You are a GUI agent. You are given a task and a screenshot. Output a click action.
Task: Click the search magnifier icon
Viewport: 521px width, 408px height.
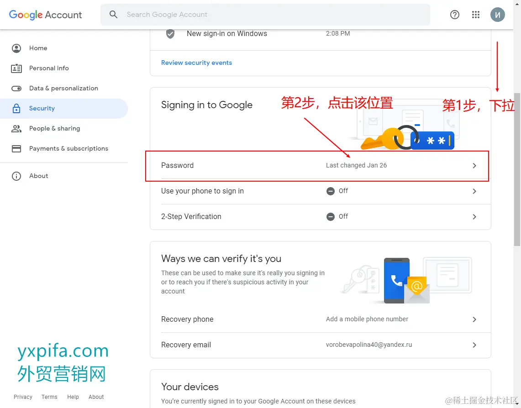coord(113,15)
